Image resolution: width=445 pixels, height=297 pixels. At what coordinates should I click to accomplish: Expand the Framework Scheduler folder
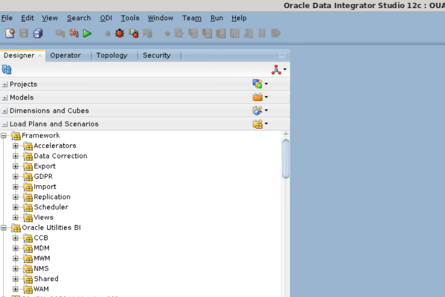point(16,207)
